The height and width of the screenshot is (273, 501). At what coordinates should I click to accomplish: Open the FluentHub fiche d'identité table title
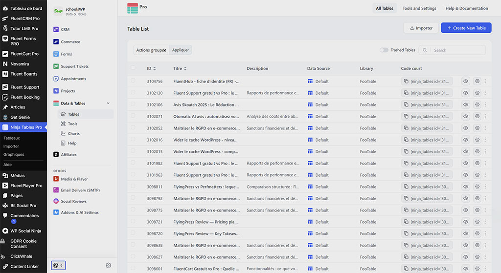coord(206,82)
